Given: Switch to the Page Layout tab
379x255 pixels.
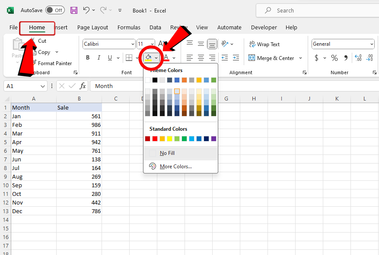Looking at the screenshot, I should 92,27.
